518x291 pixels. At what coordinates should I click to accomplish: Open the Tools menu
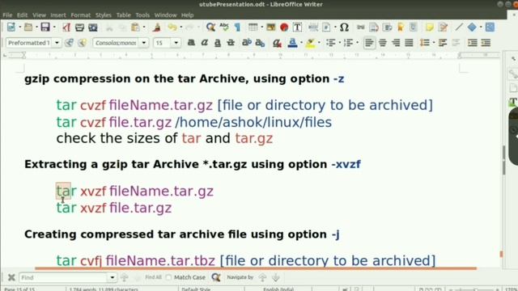142,15
